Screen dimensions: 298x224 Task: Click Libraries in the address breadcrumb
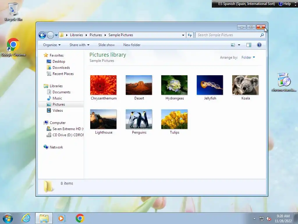pos(77,35)
